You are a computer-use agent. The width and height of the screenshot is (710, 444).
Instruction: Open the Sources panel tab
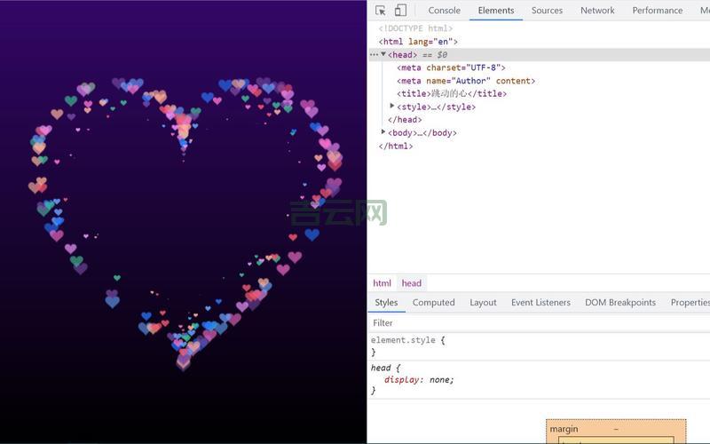click(x=547, y=11)
